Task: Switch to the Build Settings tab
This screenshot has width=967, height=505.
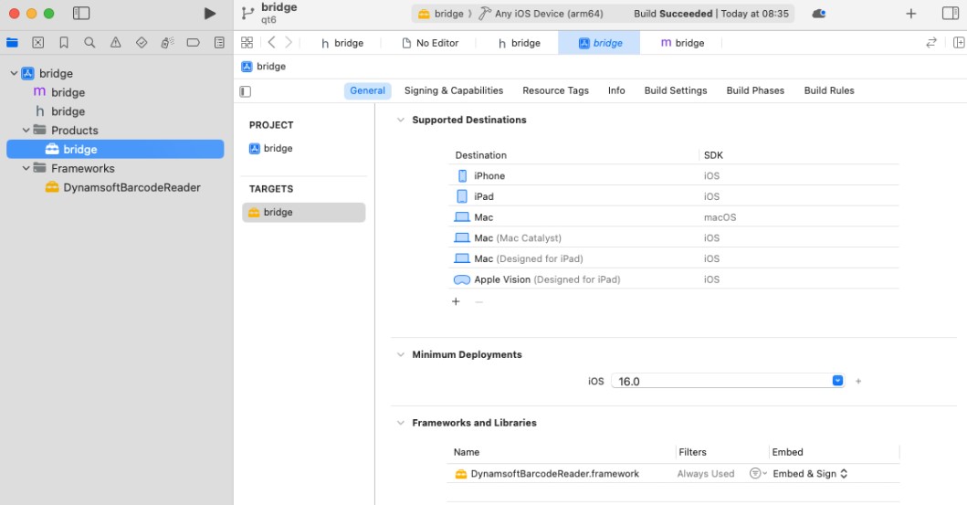Action: point(675,90)
